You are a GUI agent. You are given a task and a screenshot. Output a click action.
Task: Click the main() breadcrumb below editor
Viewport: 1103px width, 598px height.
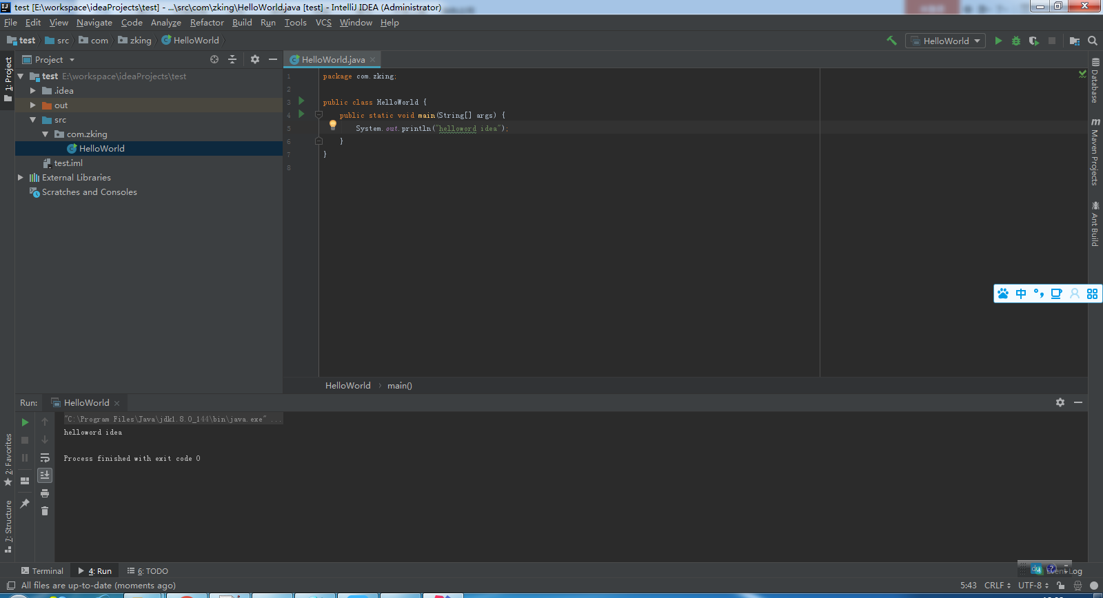pos(400,386)
